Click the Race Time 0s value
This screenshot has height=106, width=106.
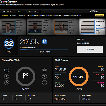(x=29, y=99)
